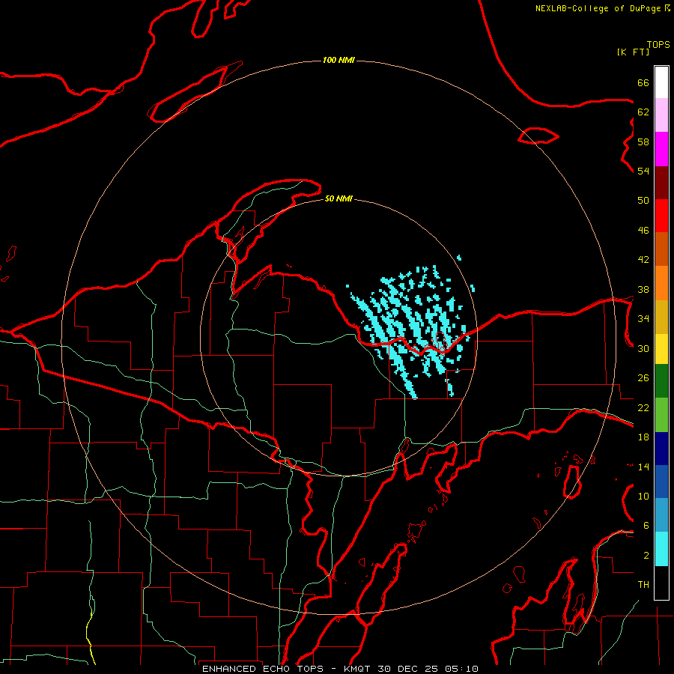Click the 38 legend value label
This screenshot has width=674, height=674.
[x=643, y=289]
